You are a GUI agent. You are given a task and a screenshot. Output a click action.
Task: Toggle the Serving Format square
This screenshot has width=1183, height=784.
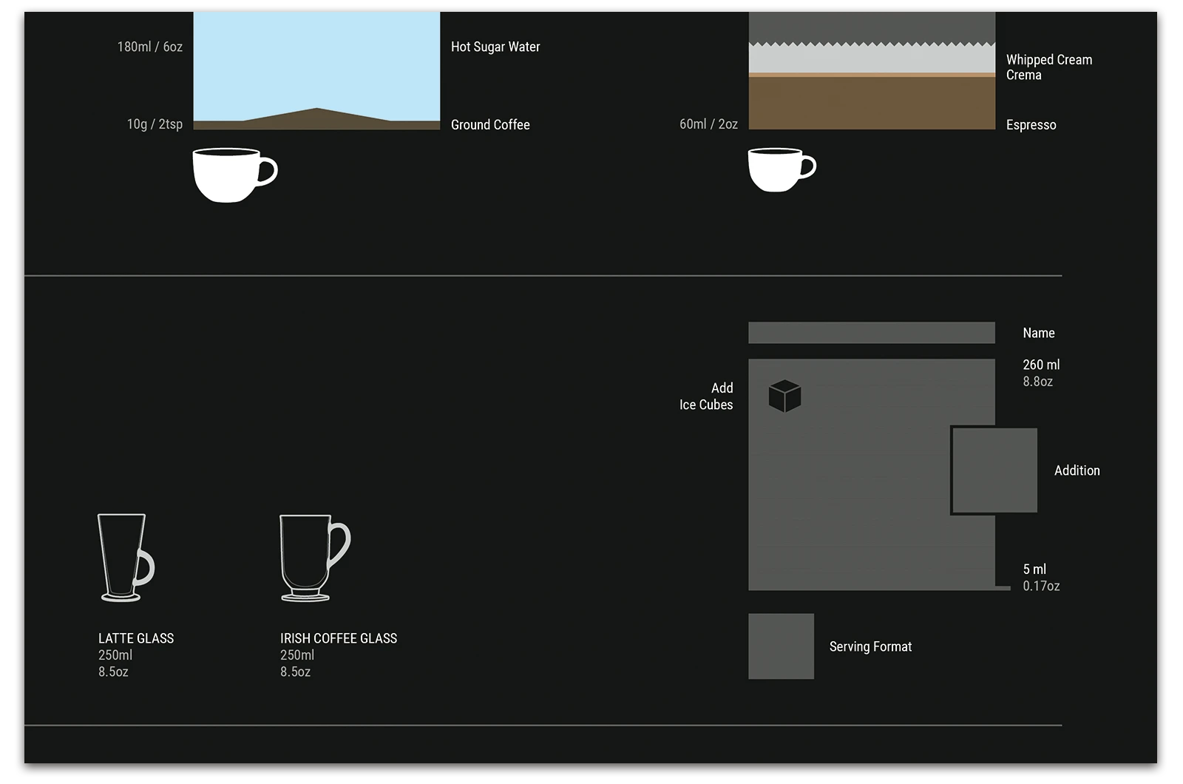click(x=782, y=646)
